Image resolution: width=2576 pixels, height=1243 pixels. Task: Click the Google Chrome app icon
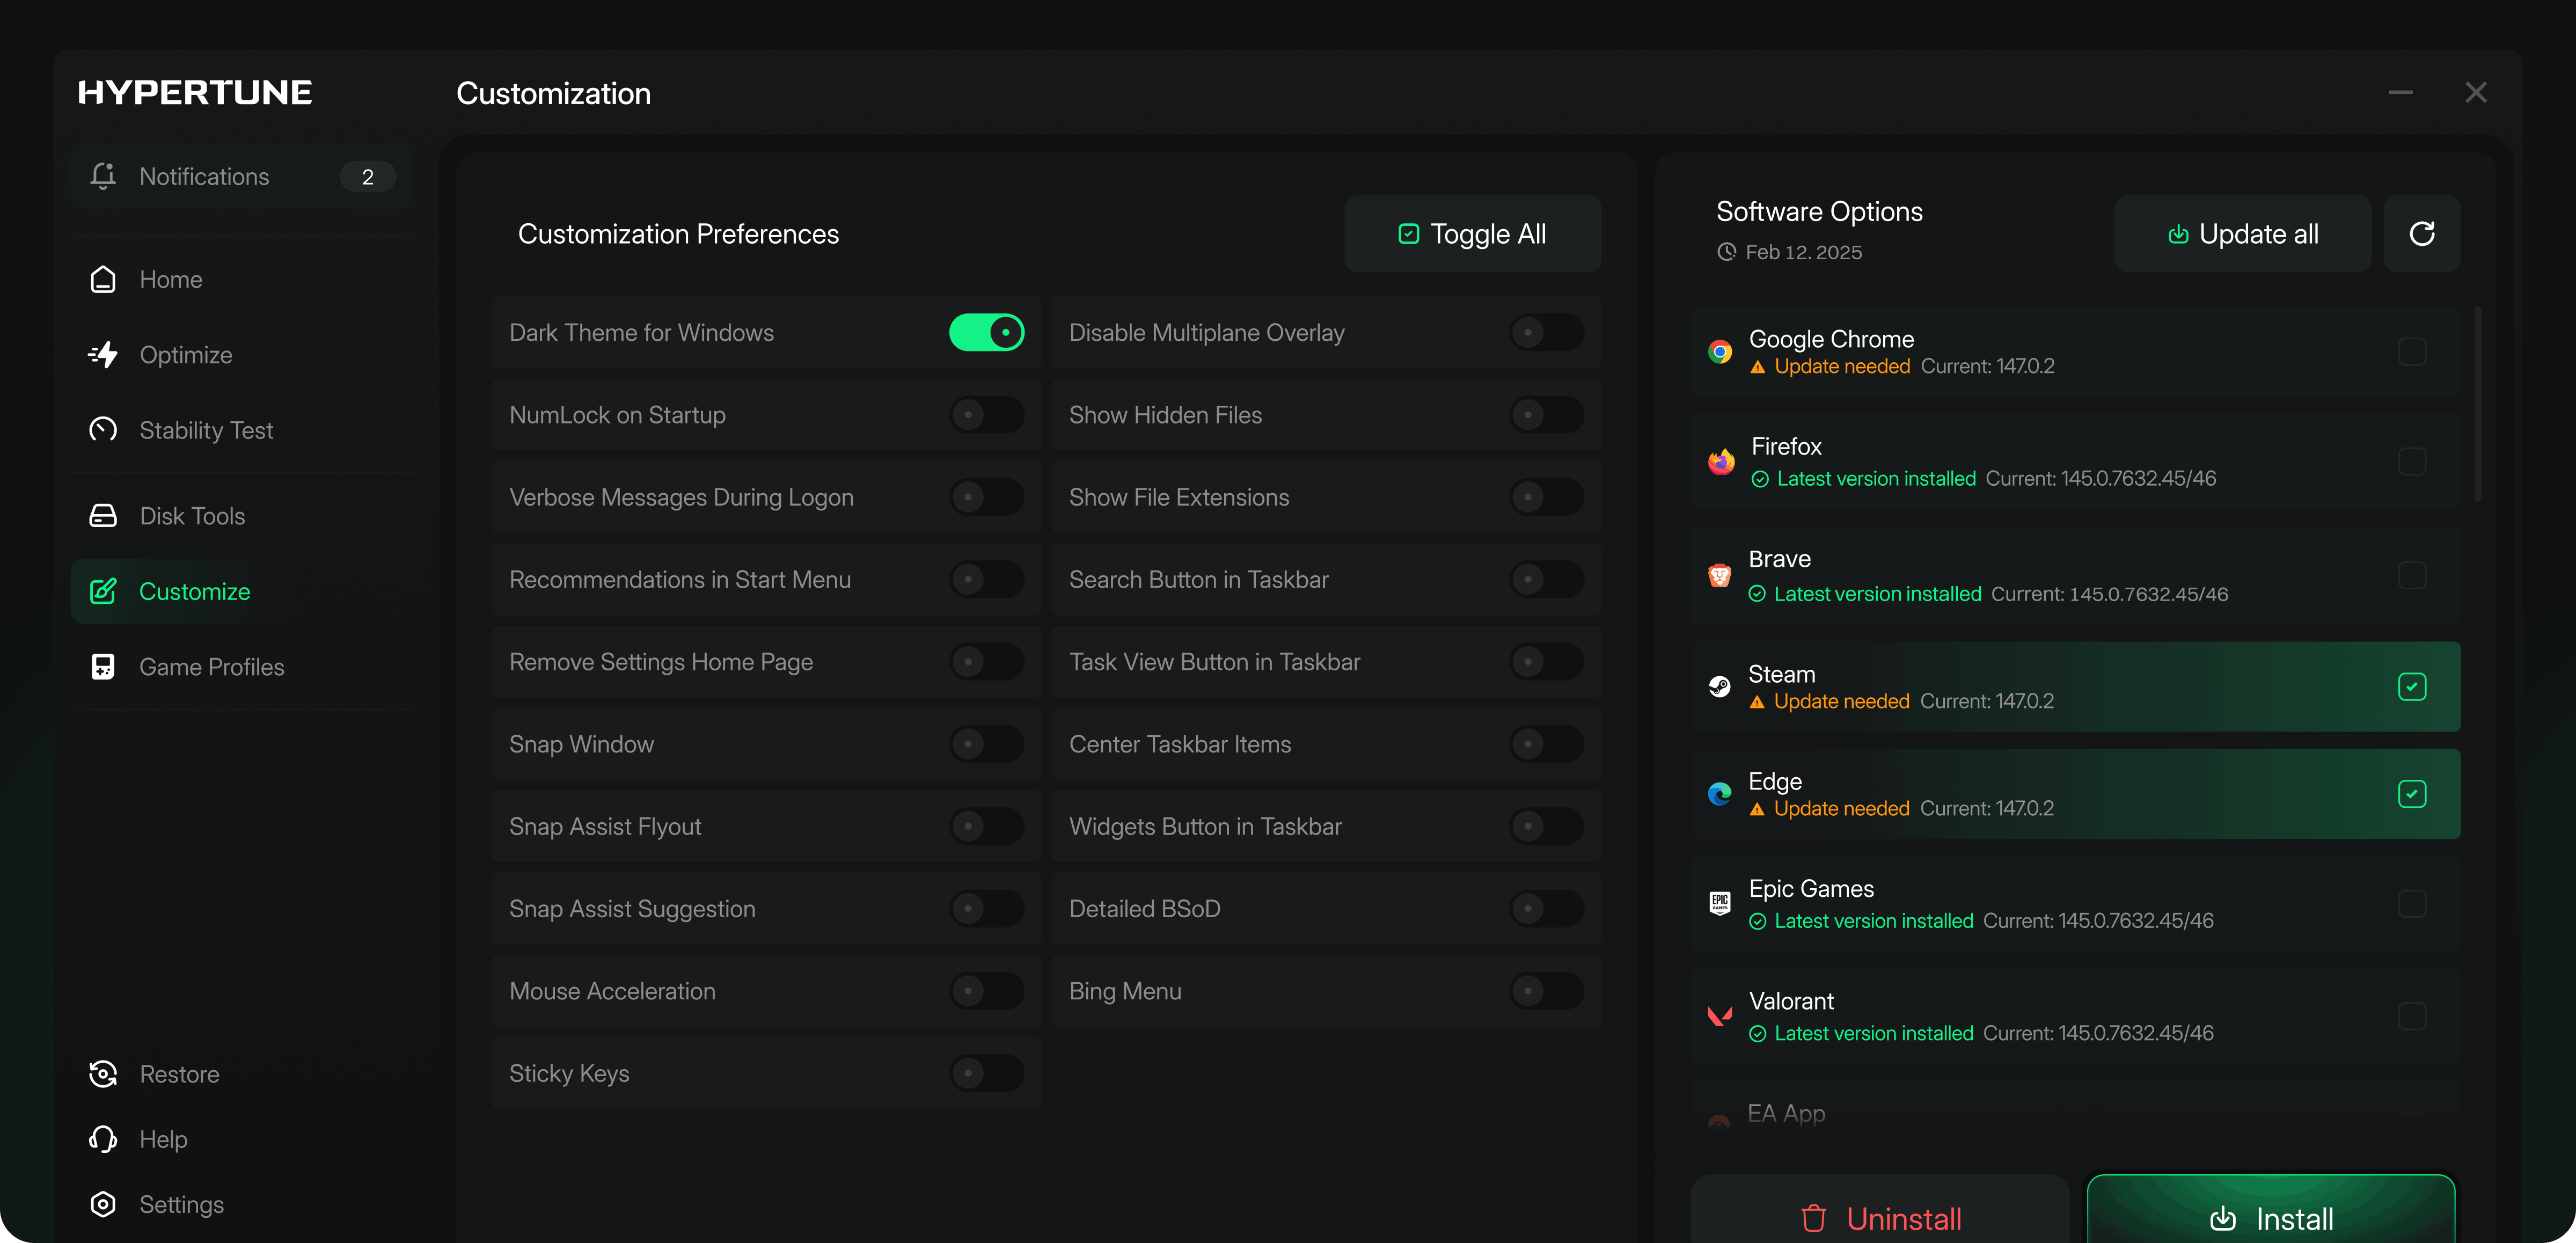point(1720,352)
